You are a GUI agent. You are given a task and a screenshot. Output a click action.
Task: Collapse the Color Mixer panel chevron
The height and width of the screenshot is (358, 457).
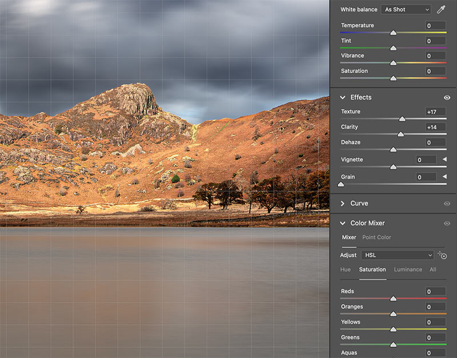(343, 223)
